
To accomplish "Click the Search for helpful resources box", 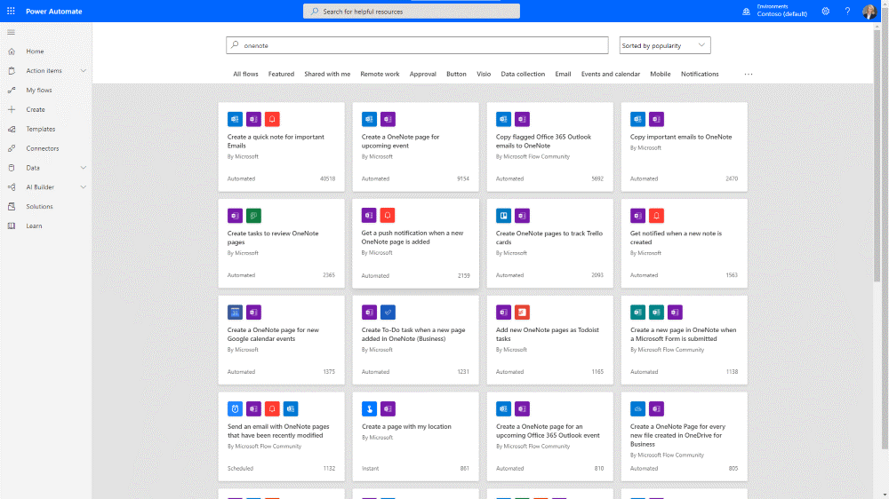I will (x=412, y=12).
